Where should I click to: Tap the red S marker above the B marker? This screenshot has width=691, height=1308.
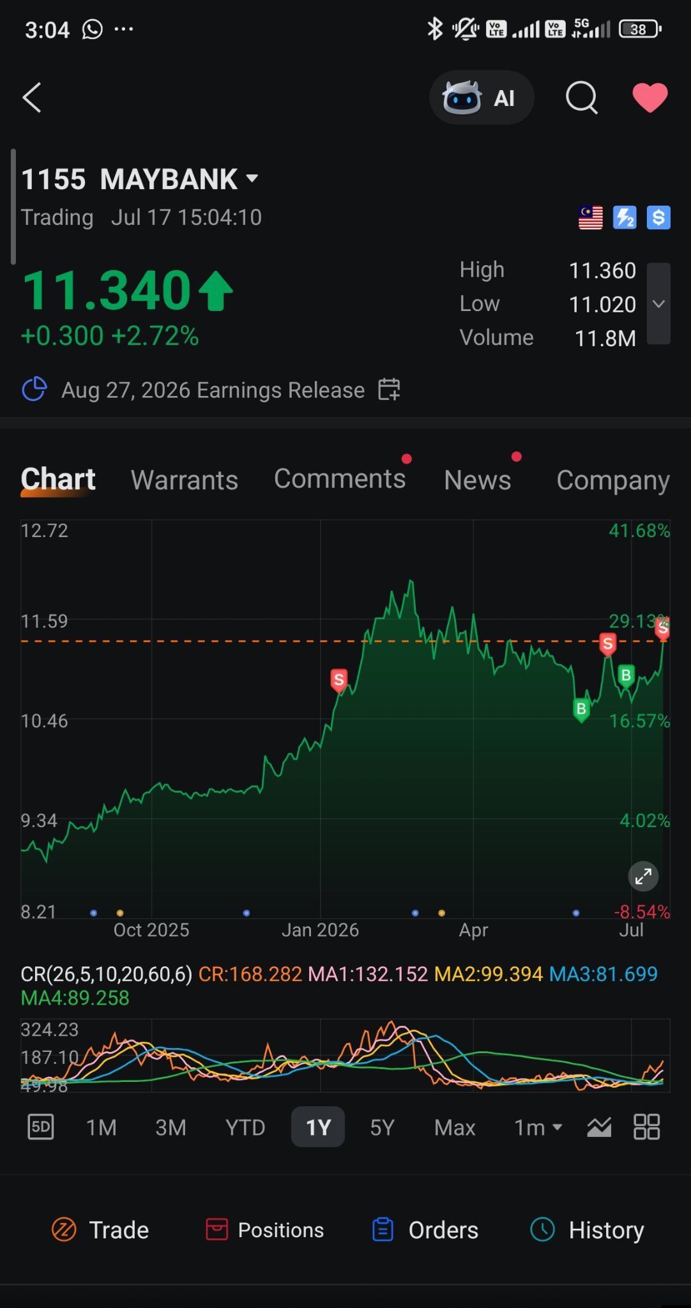pyautogui.click(x=608, y=644)
